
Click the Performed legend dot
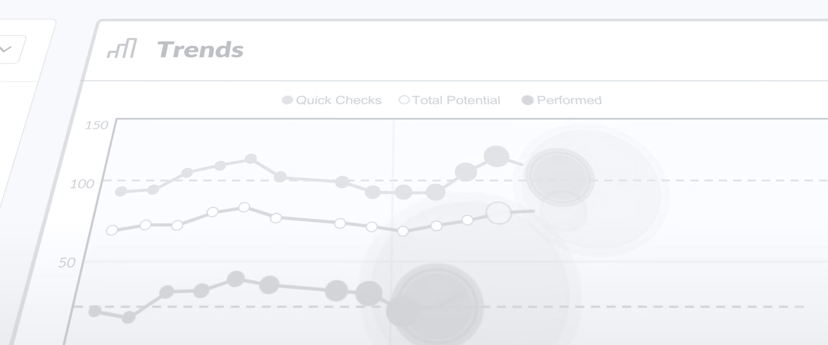pyautogui.click(x=528, y=100)
